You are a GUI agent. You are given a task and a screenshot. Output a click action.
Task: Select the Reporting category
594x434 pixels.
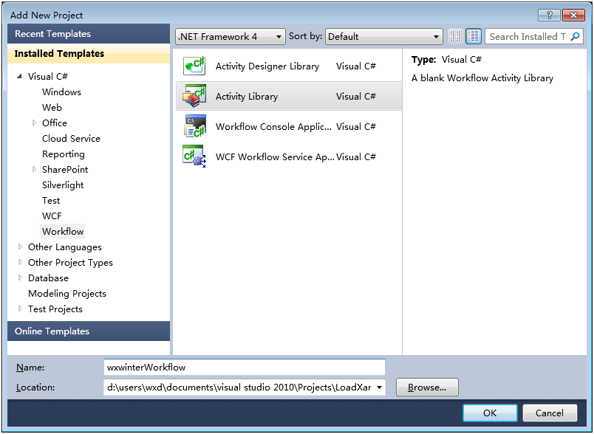[x=64, y=154]
